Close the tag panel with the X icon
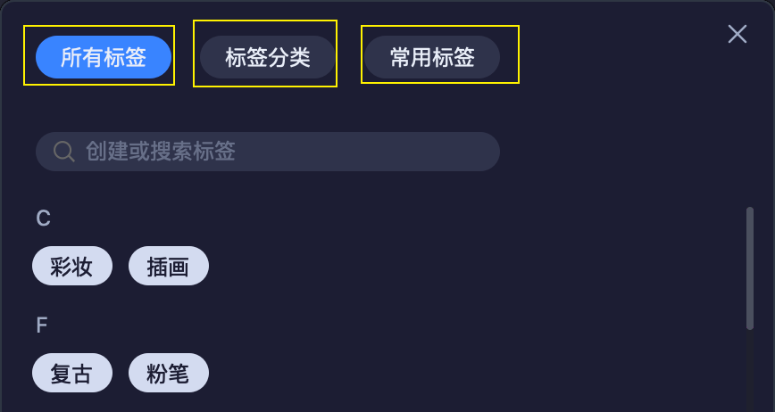The width and height of the screenshot is (775, 412). (x=737, y=34)
